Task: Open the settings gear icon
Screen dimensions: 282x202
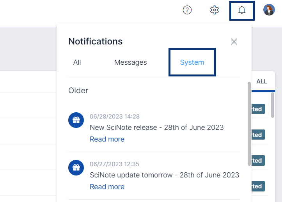Action: pyautogui.click(x=214, y=10)
